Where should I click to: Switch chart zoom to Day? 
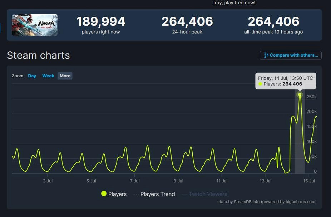[32, 76]
